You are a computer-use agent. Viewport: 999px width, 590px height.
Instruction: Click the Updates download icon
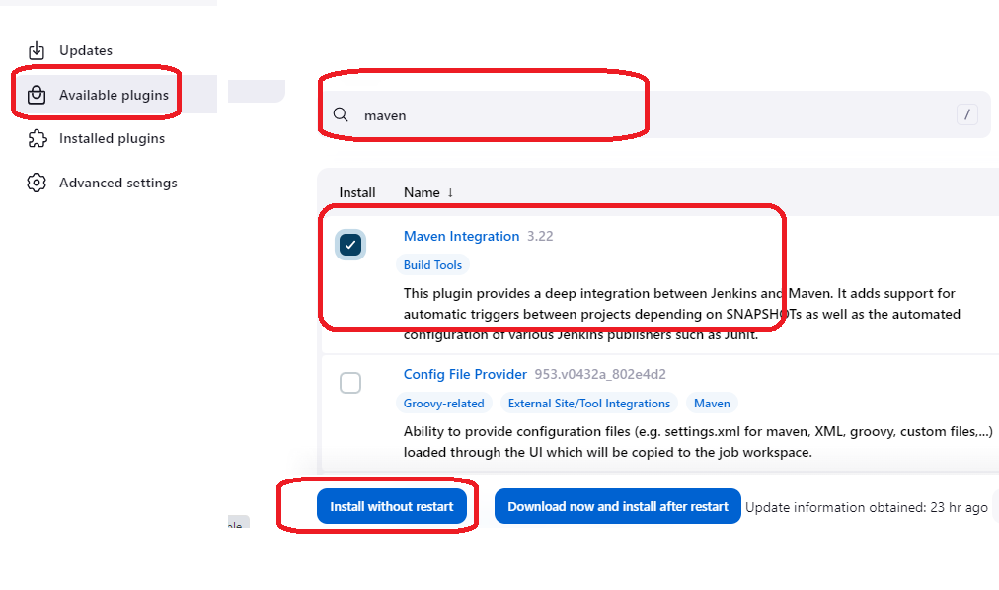(x=37, y=50)
